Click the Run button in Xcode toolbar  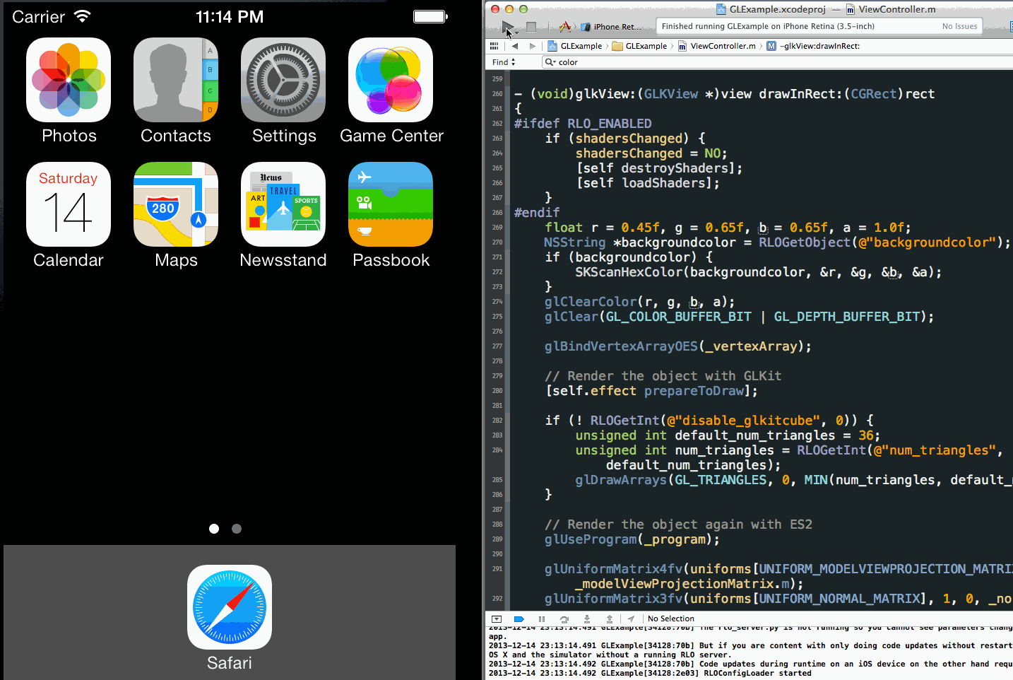pyautogui.click(x=509, y=27)
